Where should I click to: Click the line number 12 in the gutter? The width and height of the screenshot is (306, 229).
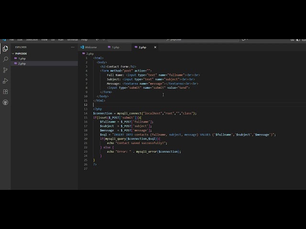[86, 105]
